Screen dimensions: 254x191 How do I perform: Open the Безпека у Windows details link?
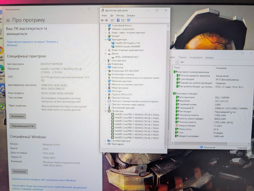(x=32, y=43)
